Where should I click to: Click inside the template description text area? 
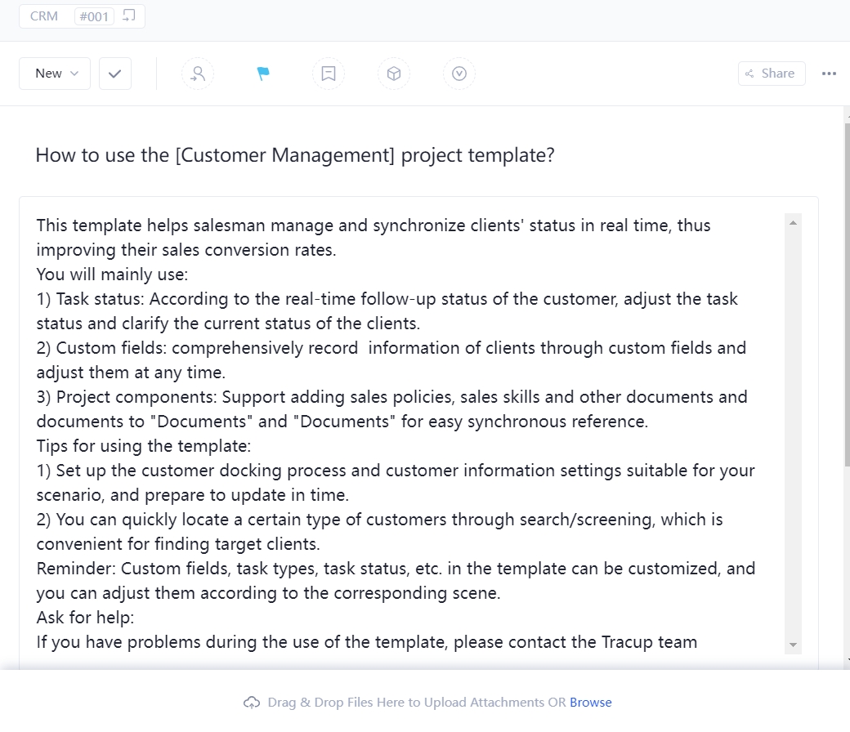392,425
